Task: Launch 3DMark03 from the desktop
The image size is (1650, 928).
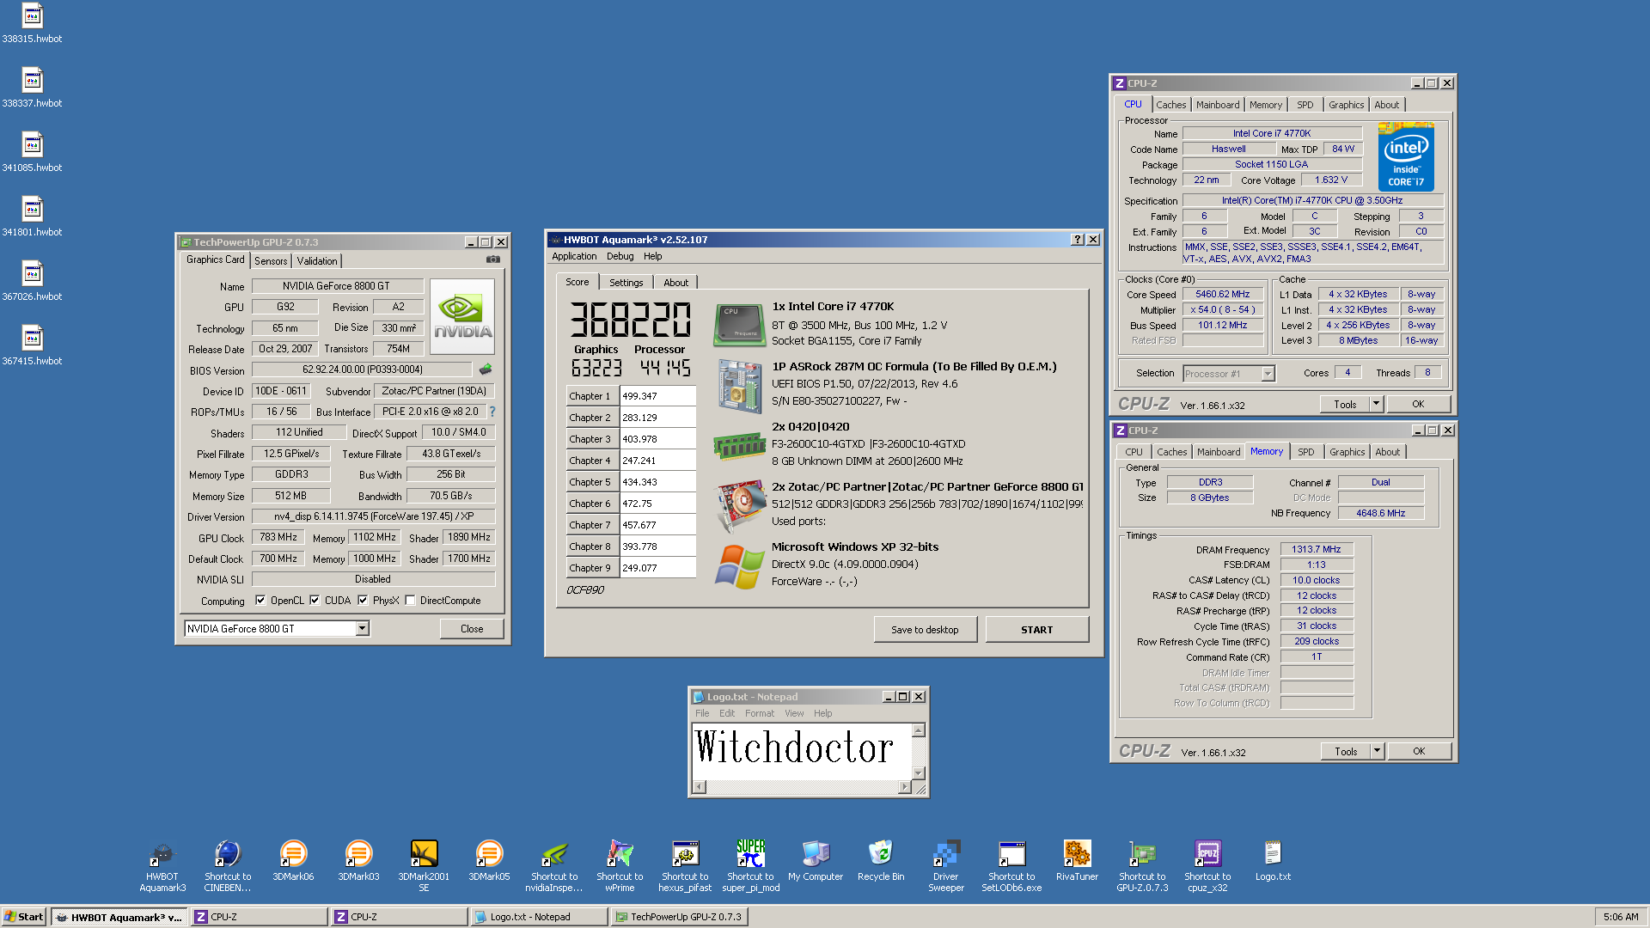Action: coord(358,860)
